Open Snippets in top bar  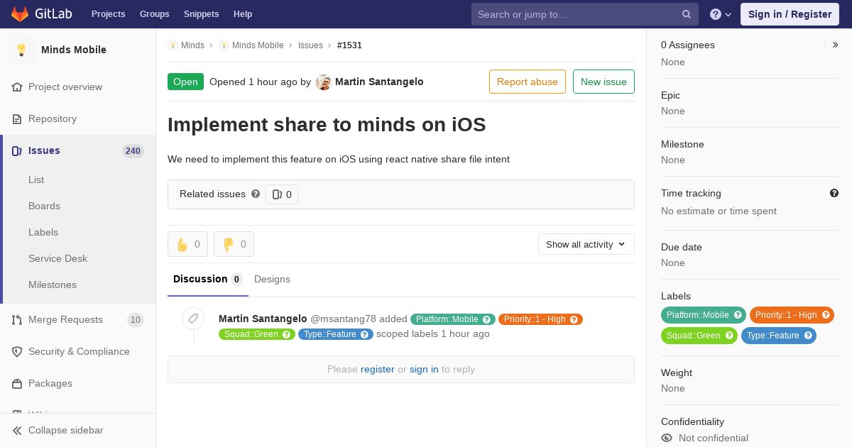202,14
